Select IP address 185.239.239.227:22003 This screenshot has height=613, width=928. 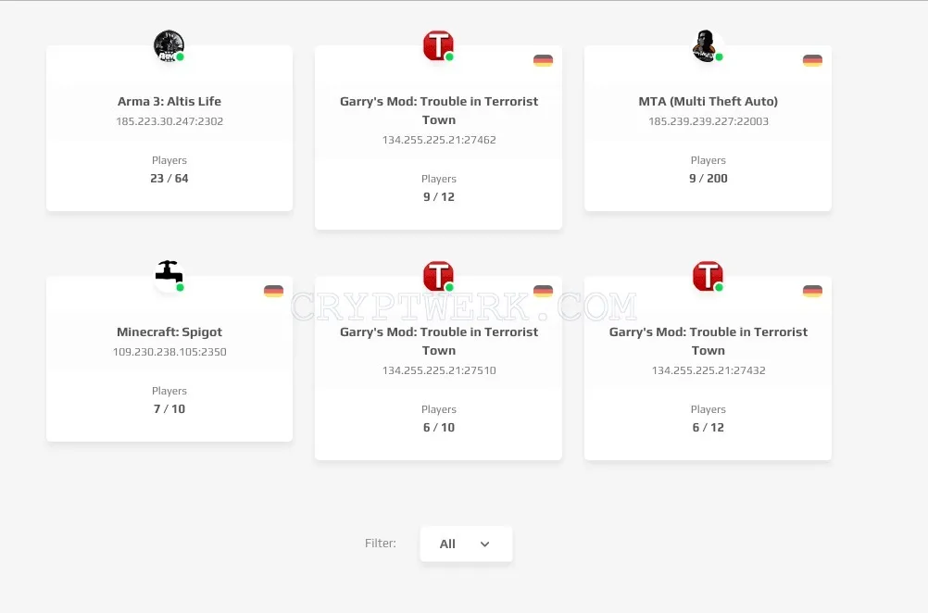click(x=708, y=121)
